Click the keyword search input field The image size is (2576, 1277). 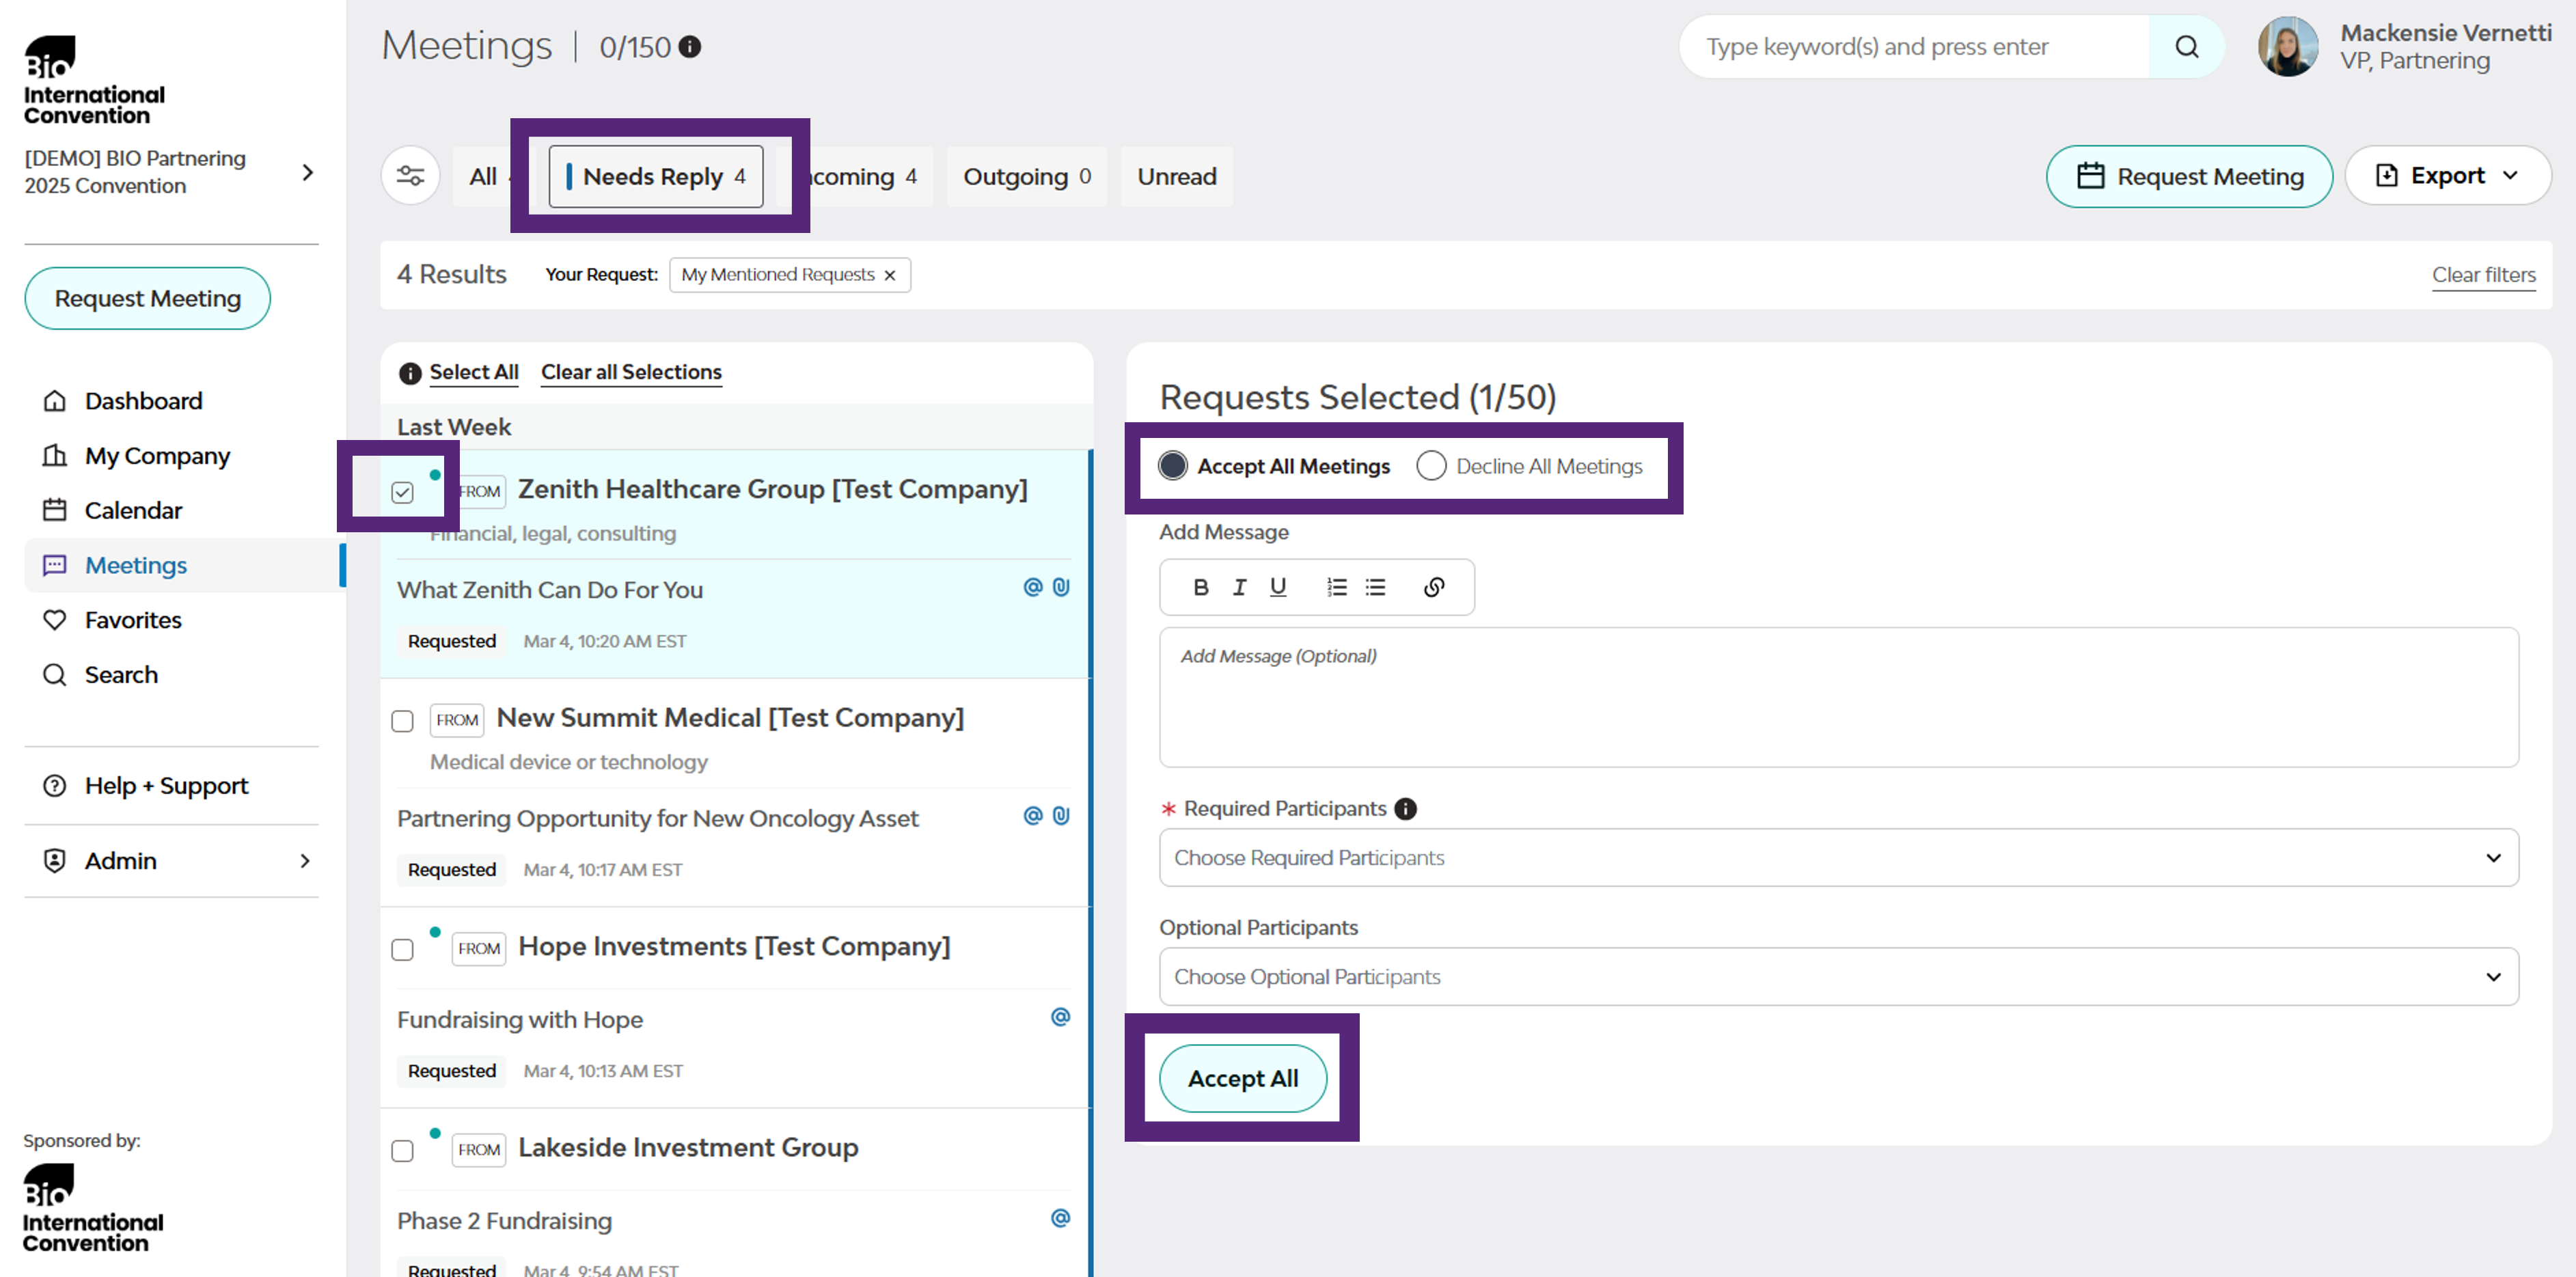1914,47
